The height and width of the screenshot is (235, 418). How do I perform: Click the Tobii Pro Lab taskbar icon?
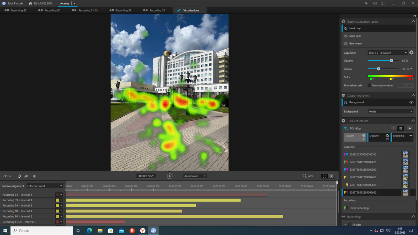pos(154,230)
